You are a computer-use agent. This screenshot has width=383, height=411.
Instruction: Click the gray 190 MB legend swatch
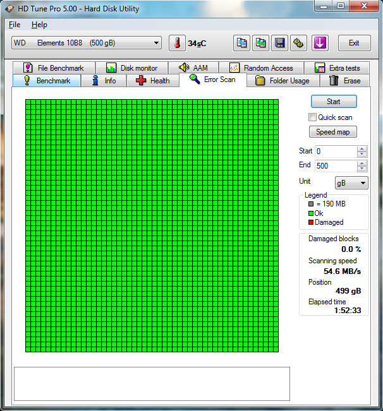tap(311, 204)
